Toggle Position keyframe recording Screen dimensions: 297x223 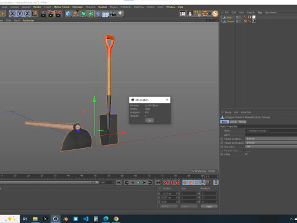coord(185,183)
